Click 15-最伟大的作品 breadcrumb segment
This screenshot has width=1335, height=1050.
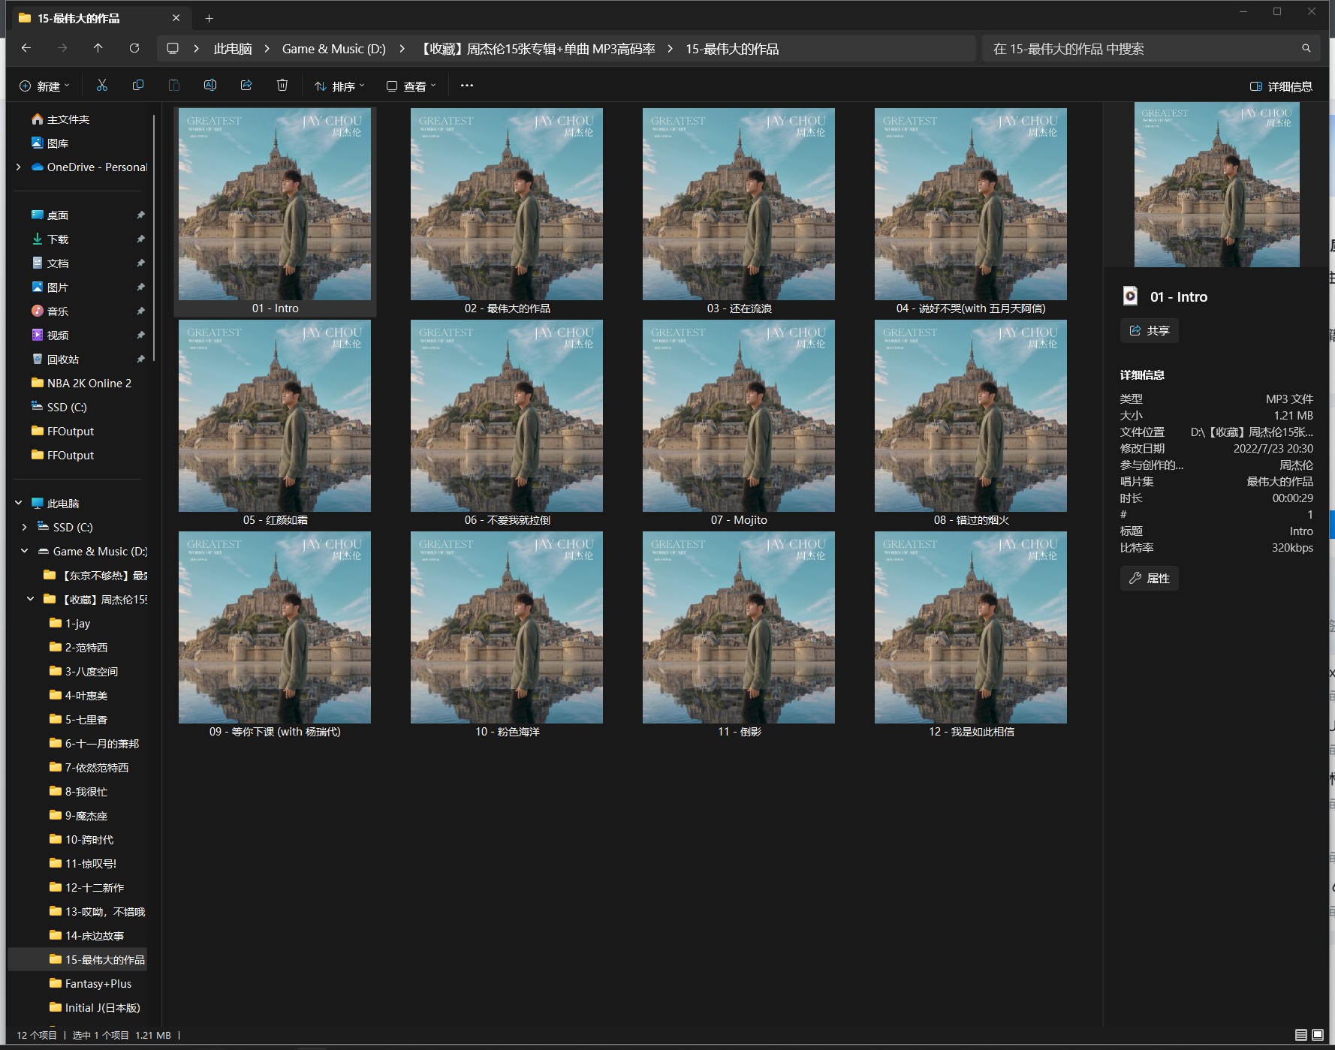[732, 49]
